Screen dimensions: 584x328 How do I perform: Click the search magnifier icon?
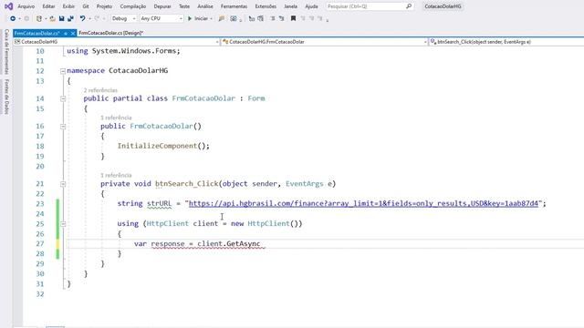(x=409, y=6)
